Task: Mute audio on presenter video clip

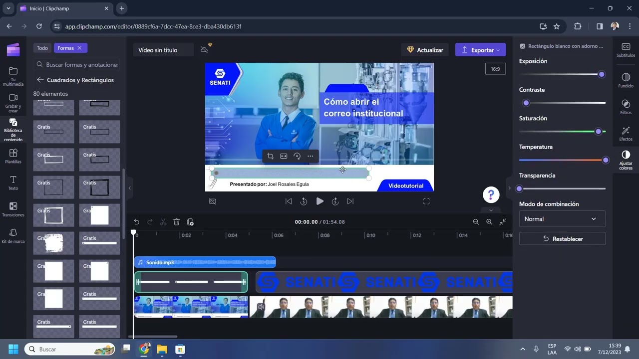Action: pyautogui.click(x=261, y=307)
